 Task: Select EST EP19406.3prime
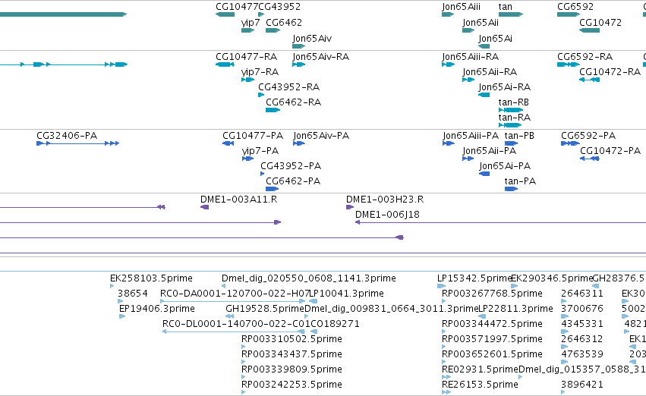(x=157, y=310)
